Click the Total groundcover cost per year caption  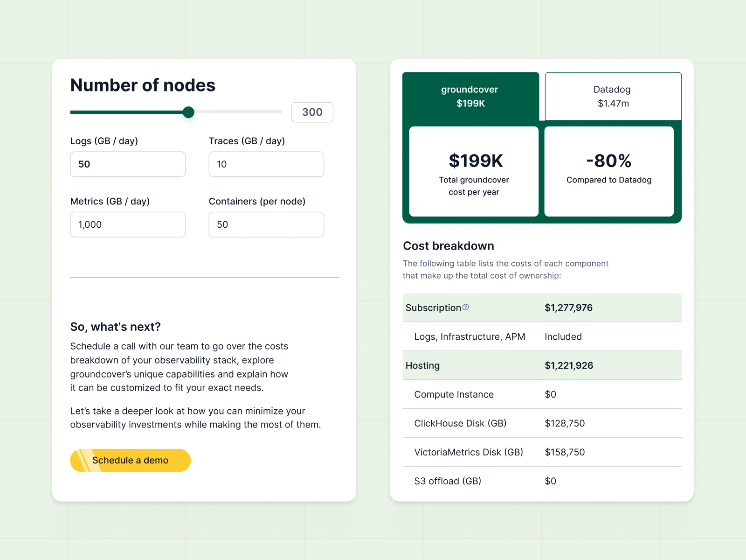[474, 186]
